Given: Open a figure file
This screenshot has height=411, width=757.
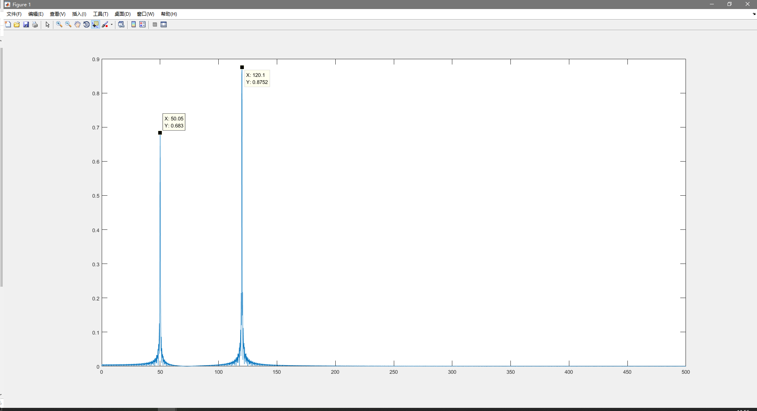Looking at the screenshot, I should tap(17, 24).
